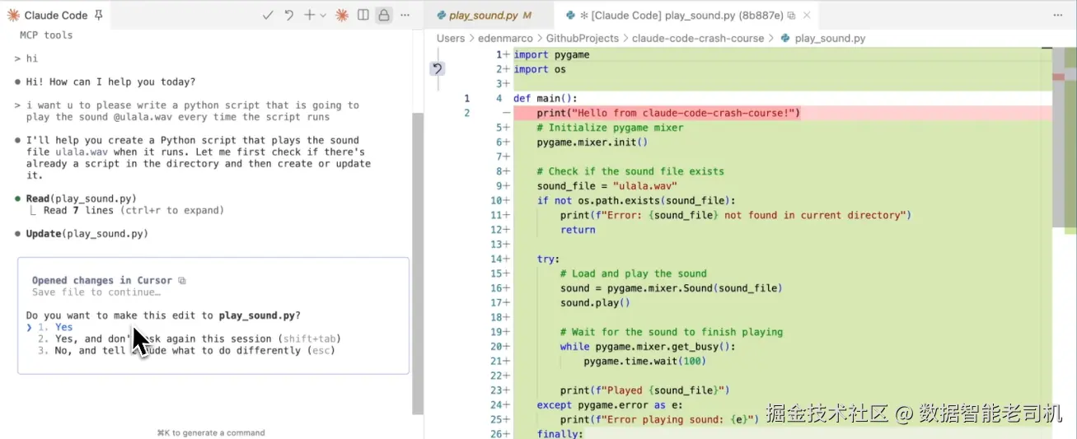Screen dimensions: 1077x439
Task: Click the sound.play() line
Action: (x=595, y=302)
